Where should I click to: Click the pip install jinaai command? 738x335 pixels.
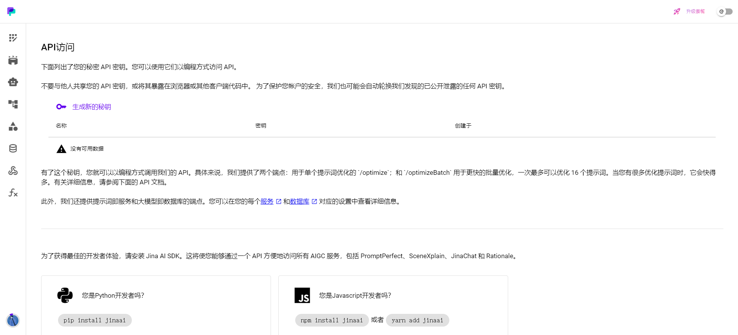[x=95, y=320]
